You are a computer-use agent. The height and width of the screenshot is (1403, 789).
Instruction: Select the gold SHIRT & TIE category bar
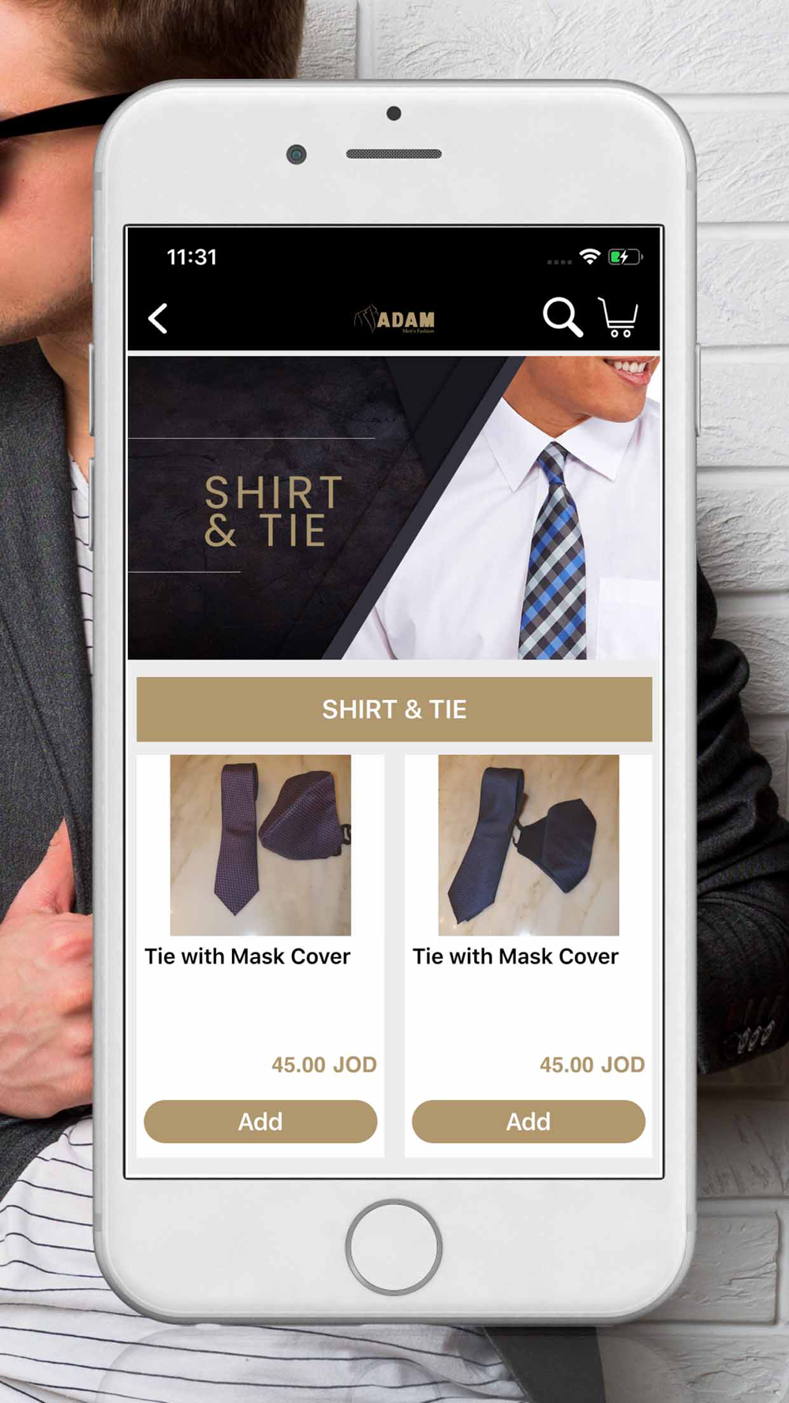tap(394, 709)
